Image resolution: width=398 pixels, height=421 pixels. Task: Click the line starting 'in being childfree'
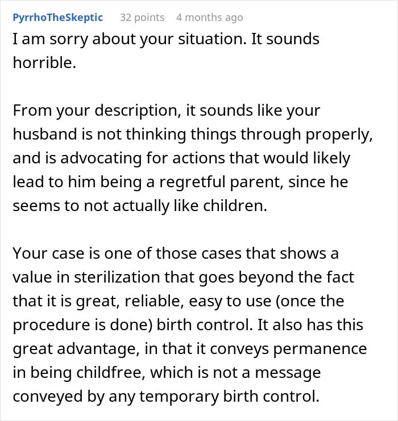pos(167,373)
